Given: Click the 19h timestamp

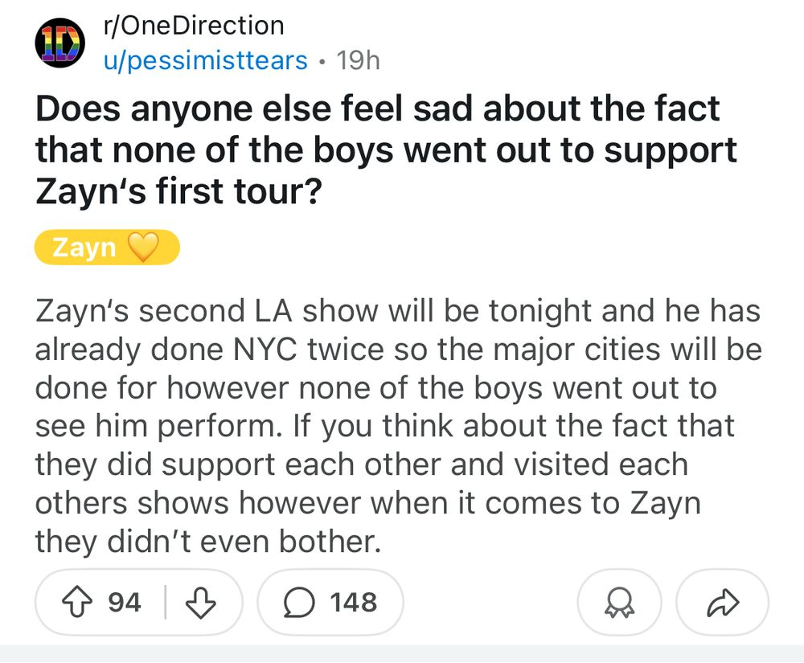Looking at the screenshot, I should pyautogui.click(x=357, y=59).
